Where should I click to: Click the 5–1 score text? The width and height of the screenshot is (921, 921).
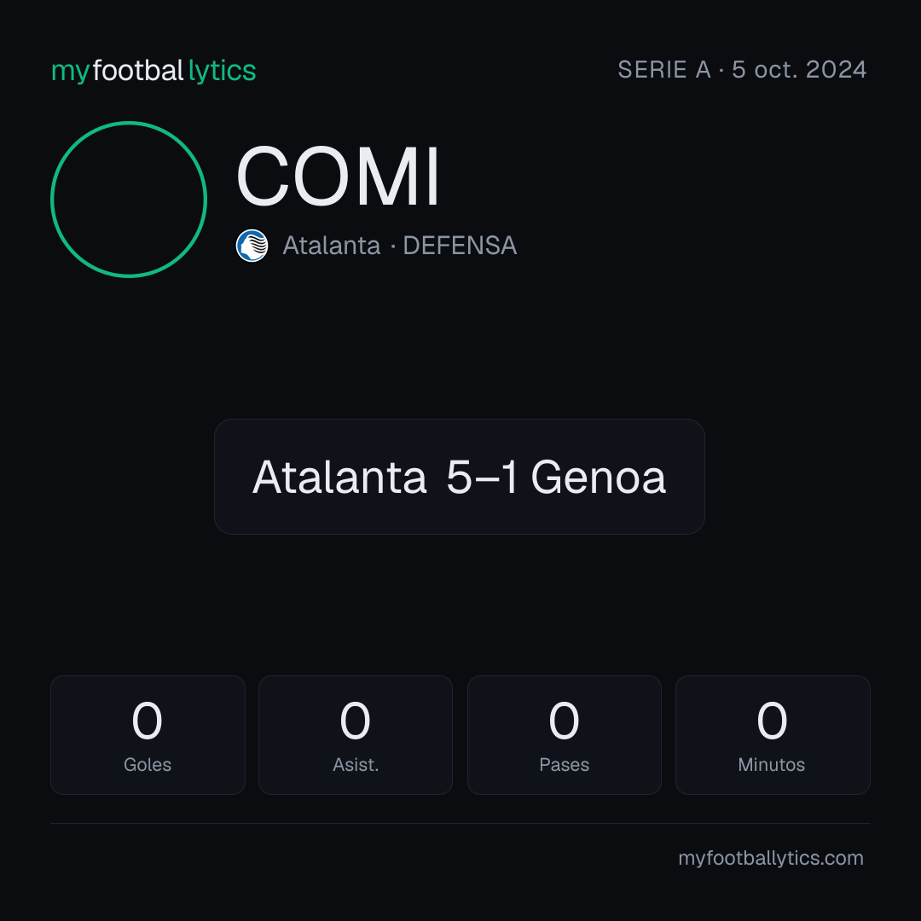click(x=482, y=477)
